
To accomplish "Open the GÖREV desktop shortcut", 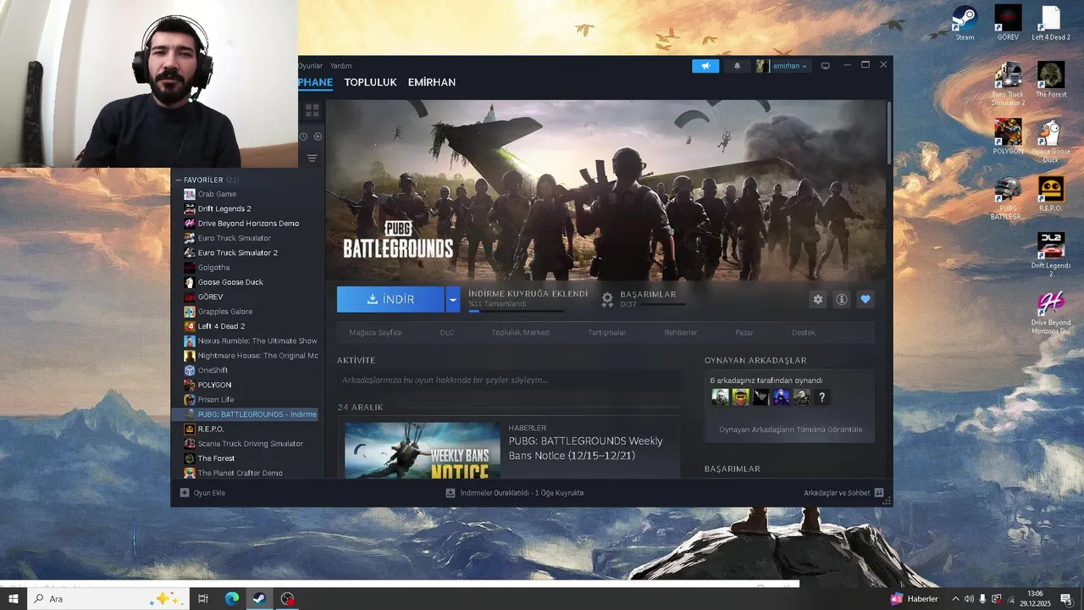I will click(1008, 23).
